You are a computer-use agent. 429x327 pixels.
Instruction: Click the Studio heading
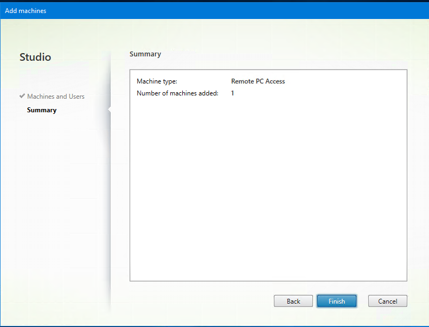pyautogui.click(x=35, y=57)
